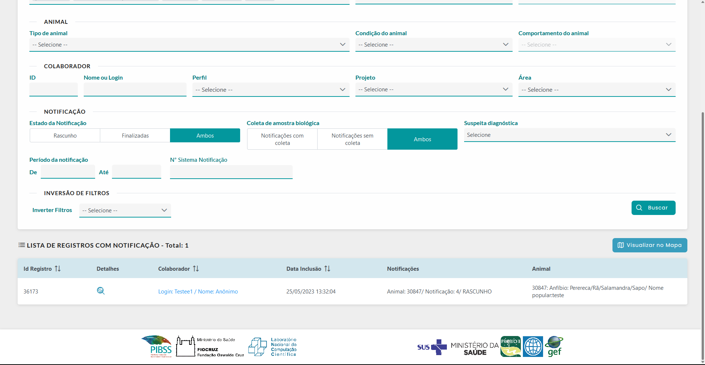Screen dimensions: 705x365
Task: Sort by Id Registro arrows icon
Action: [x=58, y=269]
